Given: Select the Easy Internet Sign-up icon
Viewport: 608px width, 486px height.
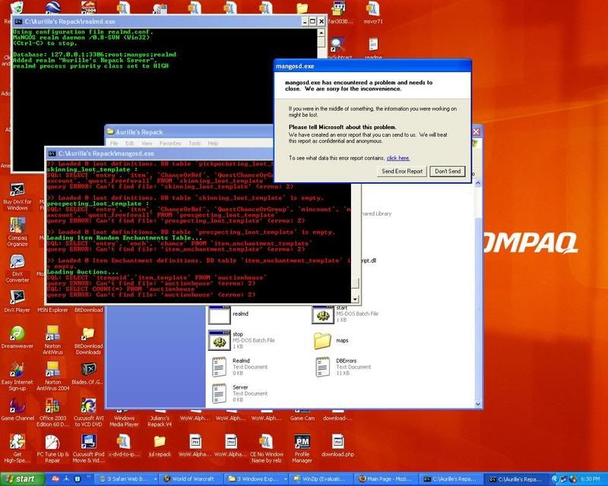Looking at the screenshot, I should coord(17,376).
